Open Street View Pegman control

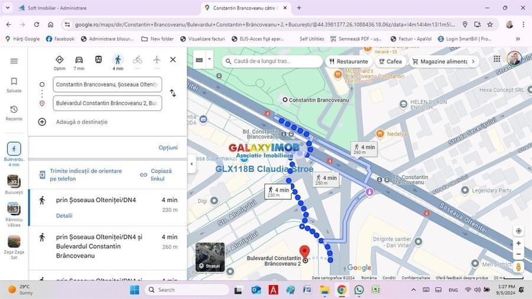[x=518, y=267]
